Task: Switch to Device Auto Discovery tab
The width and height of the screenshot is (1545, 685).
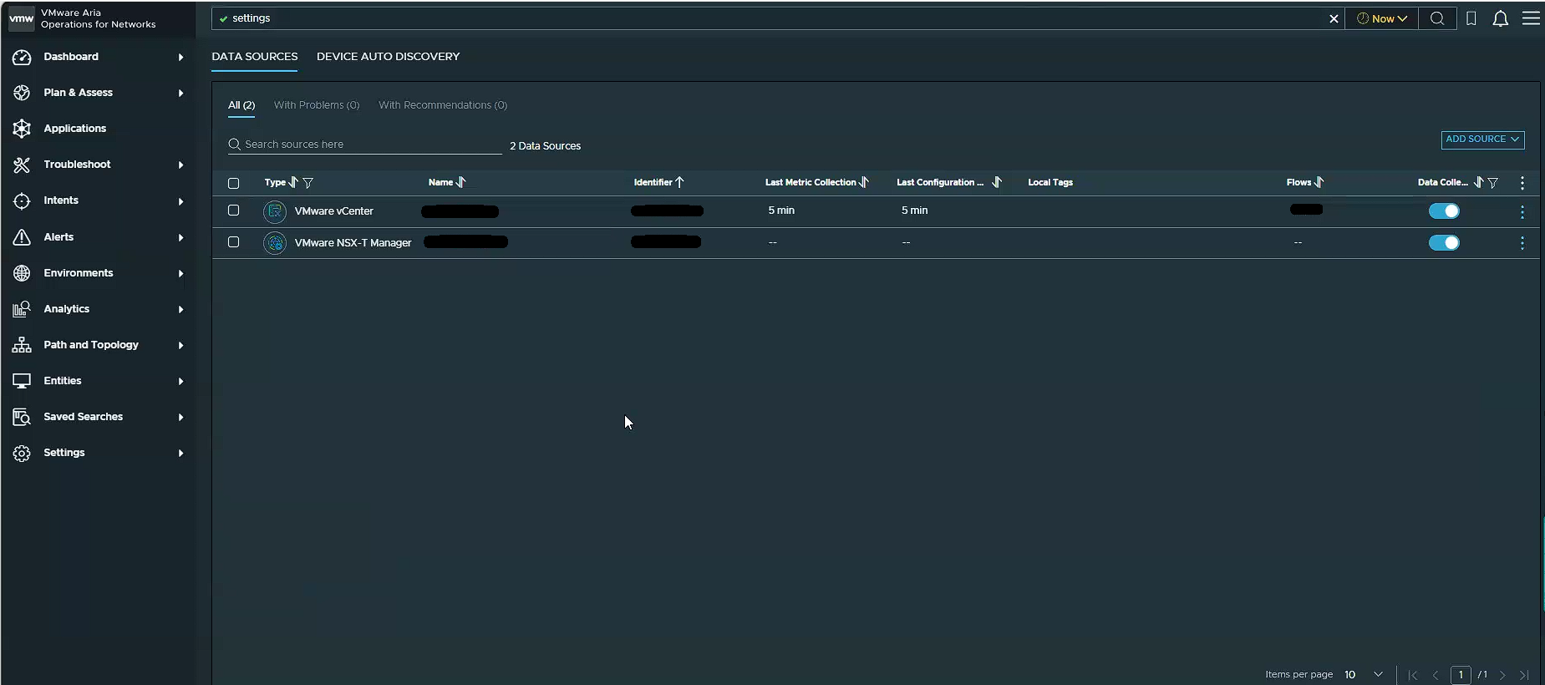Action: click(x=389, y=57)
